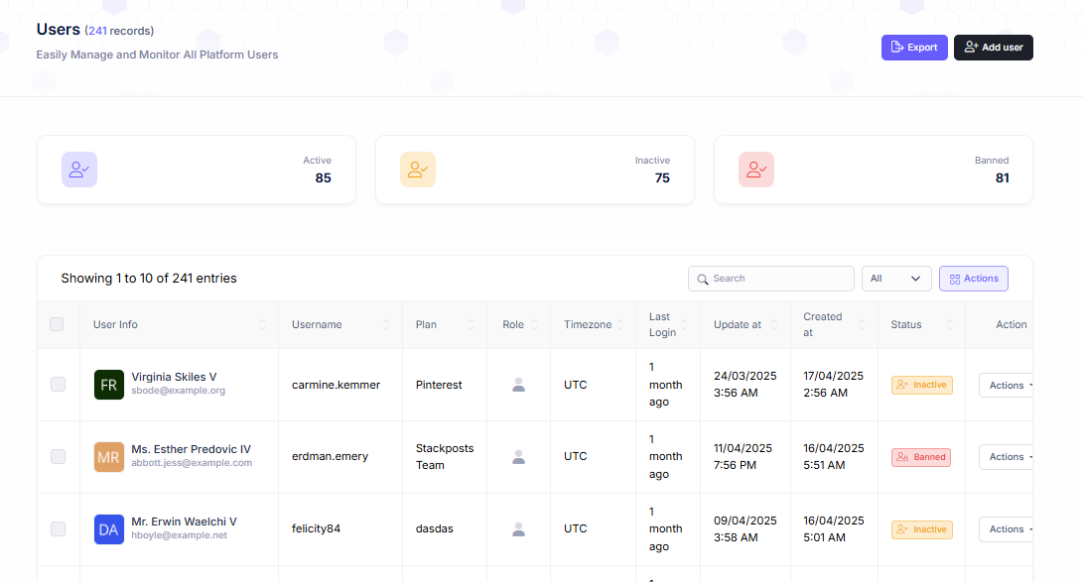The image size is (1083, 582).
Task: Sort by the Last Login column arrows
Action: [x=685, y=325]
